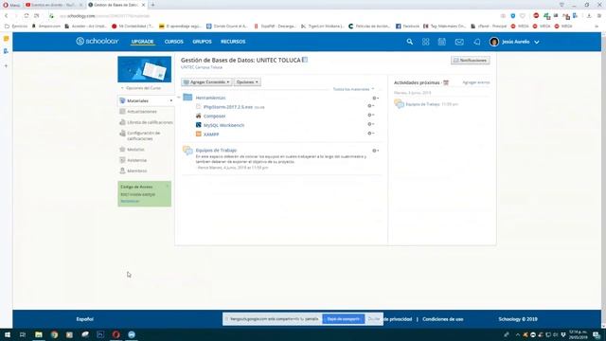
Task: Open Asistencia in the sidebar
Action: tap(136, 160)
